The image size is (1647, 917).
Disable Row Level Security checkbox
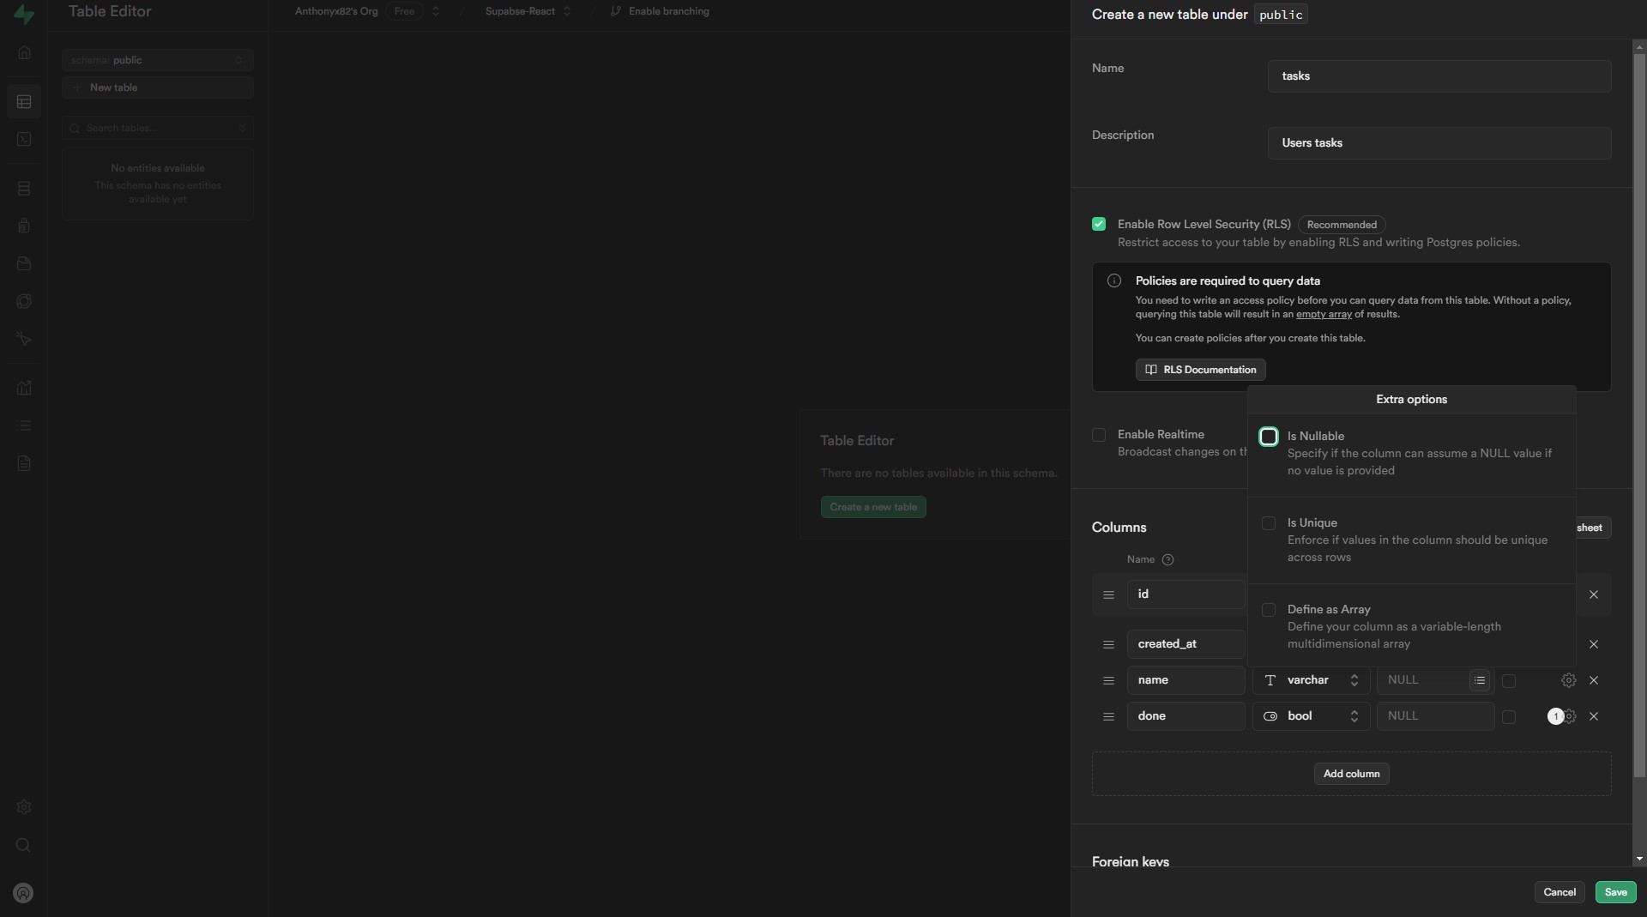(1099, 225)
